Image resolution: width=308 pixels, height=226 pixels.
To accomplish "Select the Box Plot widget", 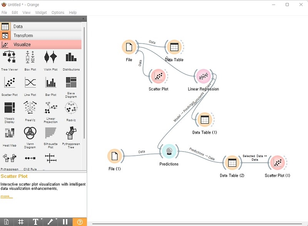I will [x=30, y=60].
